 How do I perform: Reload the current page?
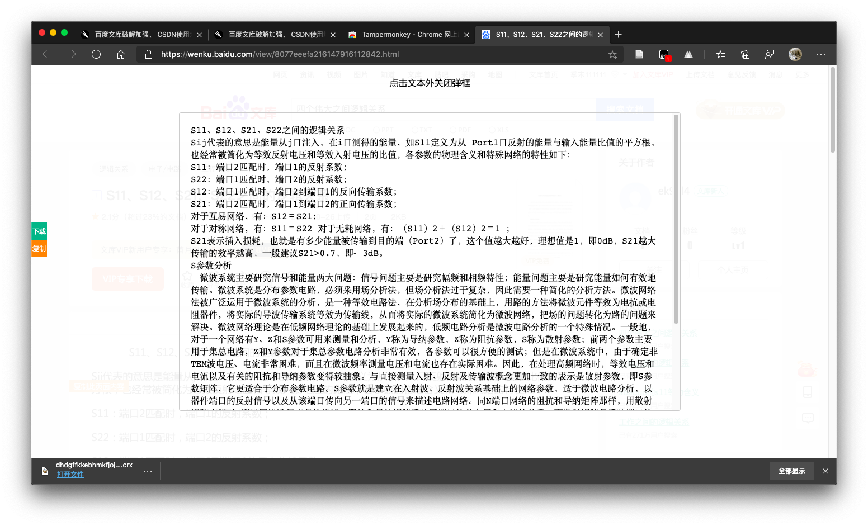[96, 54]
